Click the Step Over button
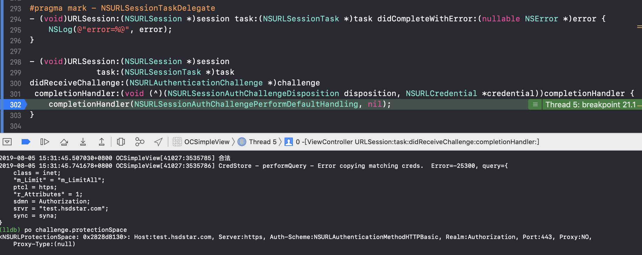Image resolution: width=642 pixels, height=255 pixels. click(x=64, y=142)
